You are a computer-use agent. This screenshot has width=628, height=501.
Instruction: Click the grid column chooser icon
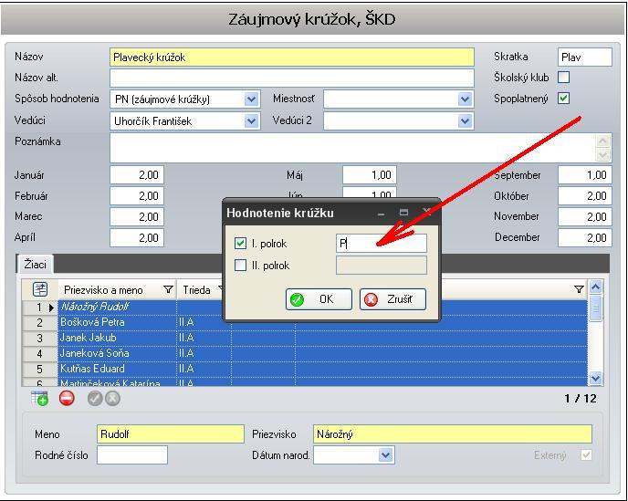(x=39, y=289)
